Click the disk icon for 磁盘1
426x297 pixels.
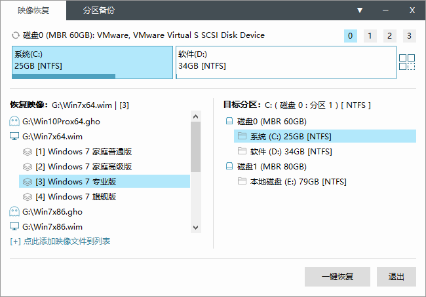coord(229,166)
